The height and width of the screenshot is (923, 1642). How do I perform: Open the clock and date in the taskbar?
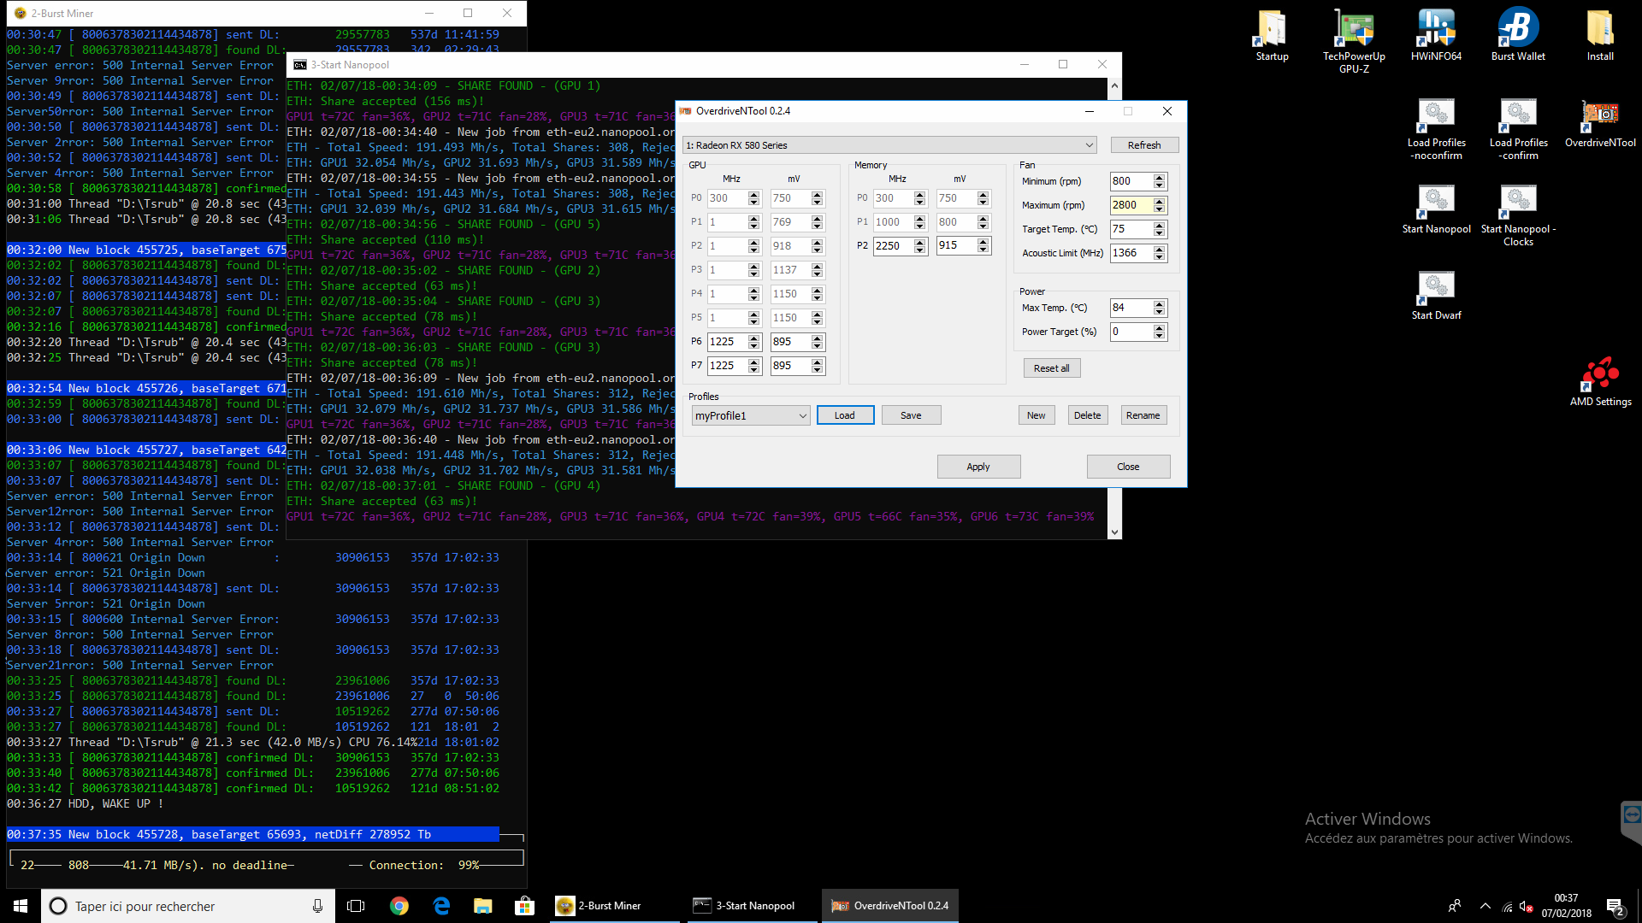(x=1567, y=906)
